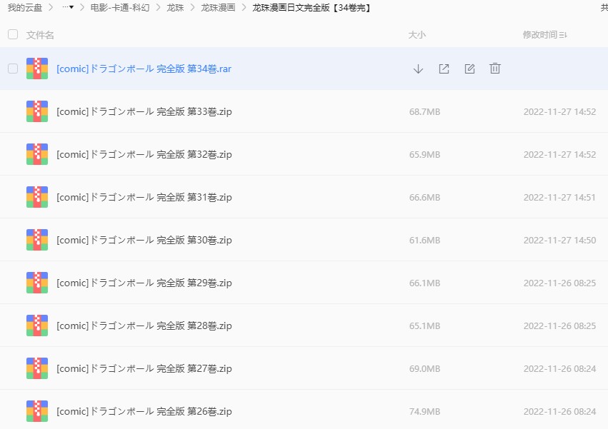Open 第34卷.rar in a new window
Image resolution: width=608 pixels, height=429 pixels.
coord(443,69)
